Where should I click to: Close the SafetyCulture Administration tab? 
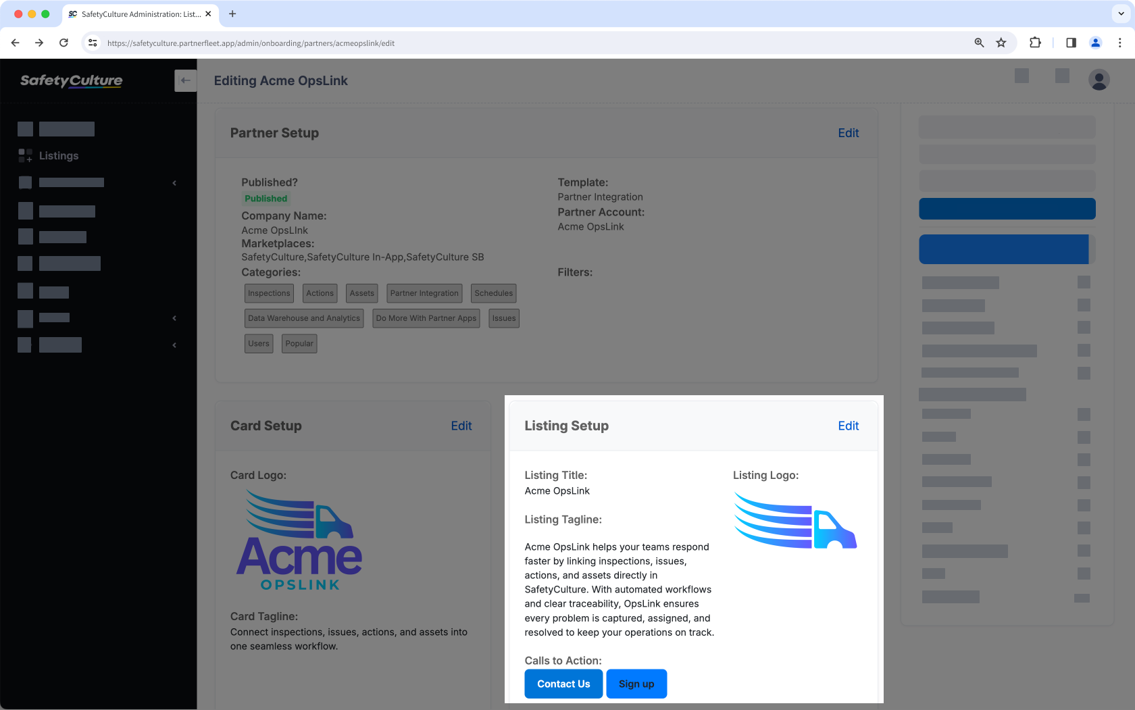(x=208, y=14)
